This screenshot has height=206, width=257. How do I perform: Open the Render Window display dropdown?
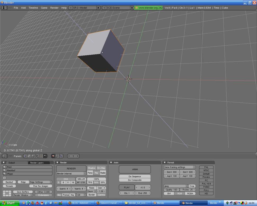[x=23, y=195]
